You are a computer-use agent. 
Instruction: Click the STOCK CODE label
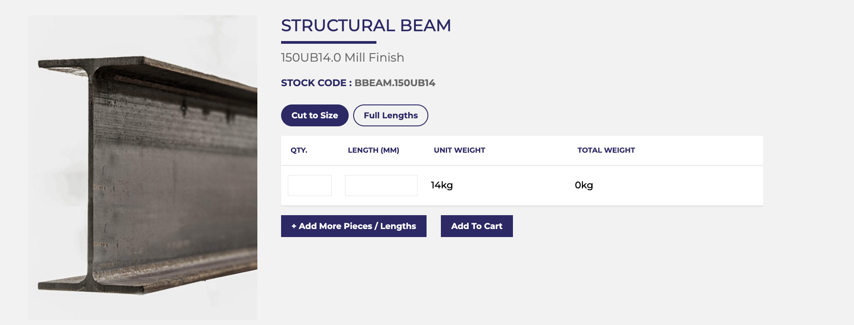(316, 83)
